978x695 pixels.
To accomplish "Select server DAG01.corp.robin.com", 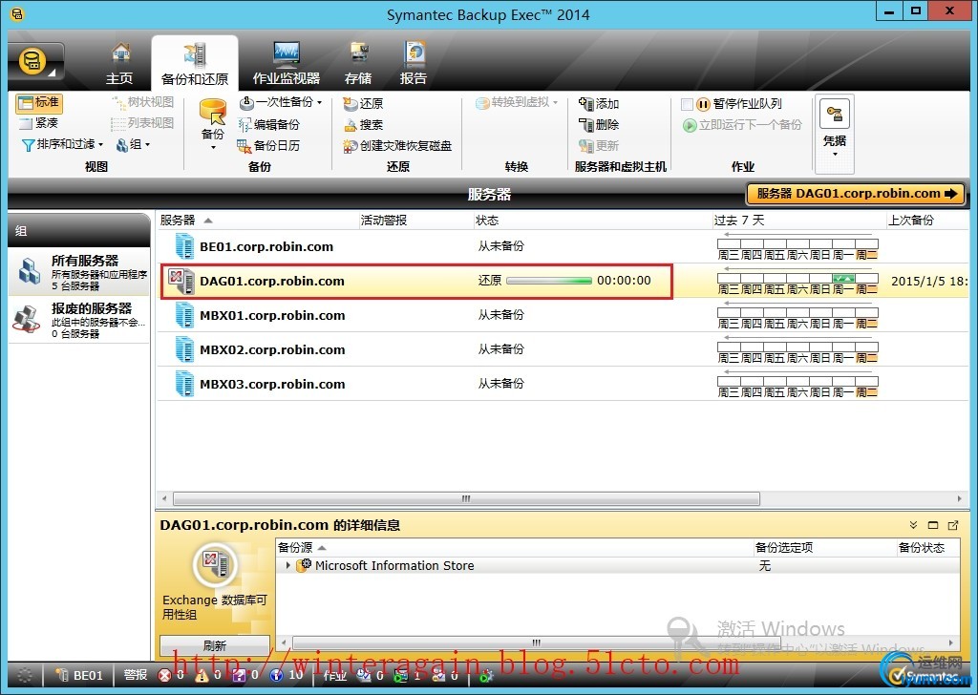I will click(272, 281).
